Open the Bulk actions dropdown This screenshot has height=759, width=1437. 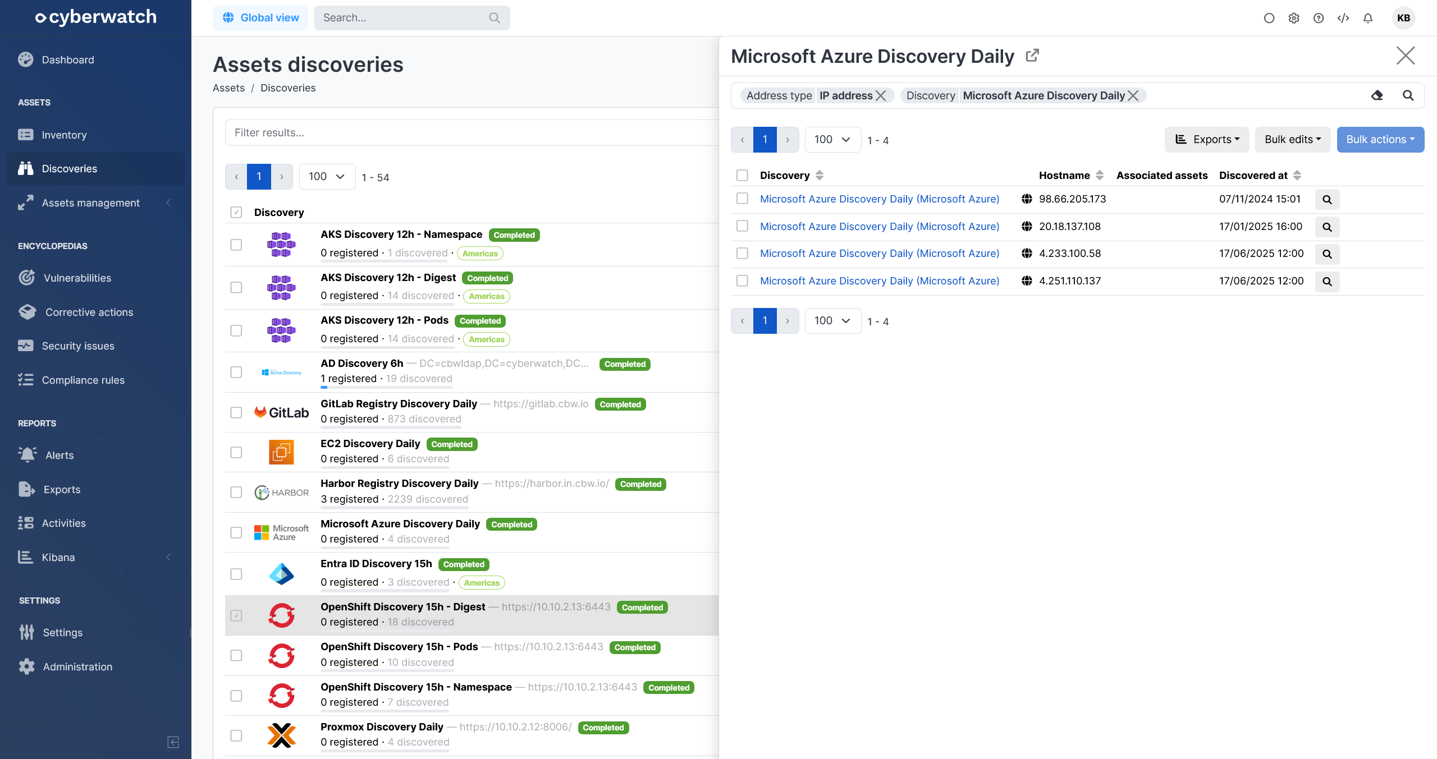pos(1380,140)
